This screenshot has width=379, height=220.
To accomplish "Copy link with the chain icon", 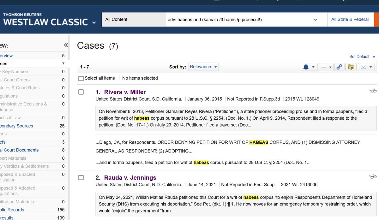I will [339, 67].
